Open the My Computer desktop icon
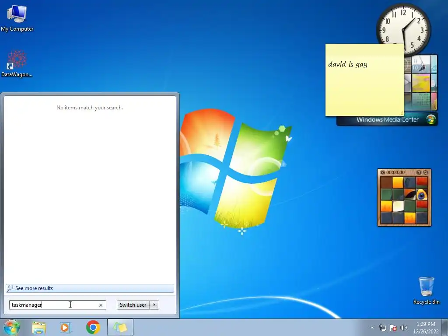 (x=17, y=17)
